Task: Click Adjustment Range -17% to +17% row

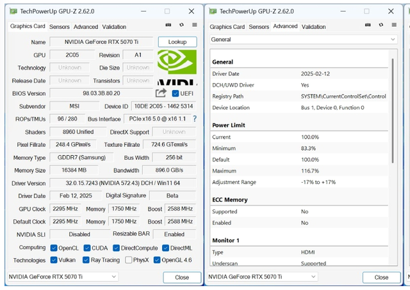Action: [x=299, y=182]
